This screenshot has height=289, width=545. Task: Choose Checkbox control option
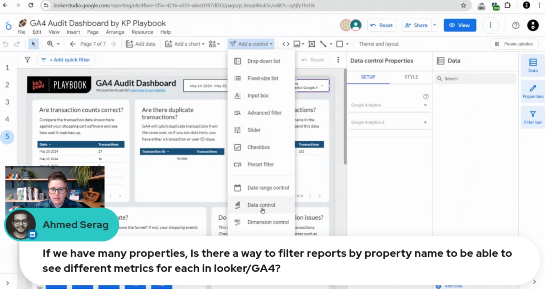coord(261,147)
